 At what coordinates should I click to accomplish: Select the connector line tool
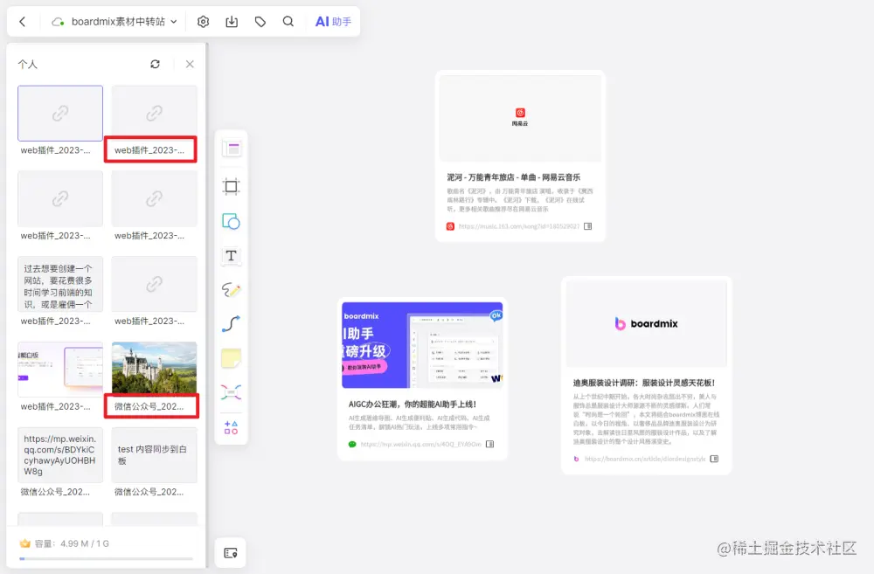coord(232,324)
